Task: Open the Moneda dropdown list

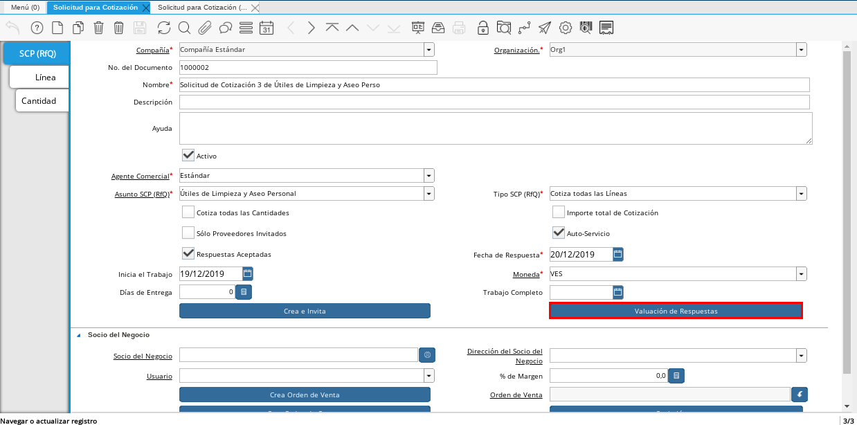Action: [801, 274]
